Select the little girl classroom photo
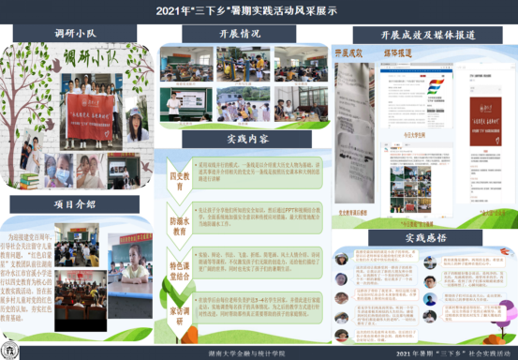Image resolution: width=518 pixels, height=360 pixels. [x=130, y=276]
